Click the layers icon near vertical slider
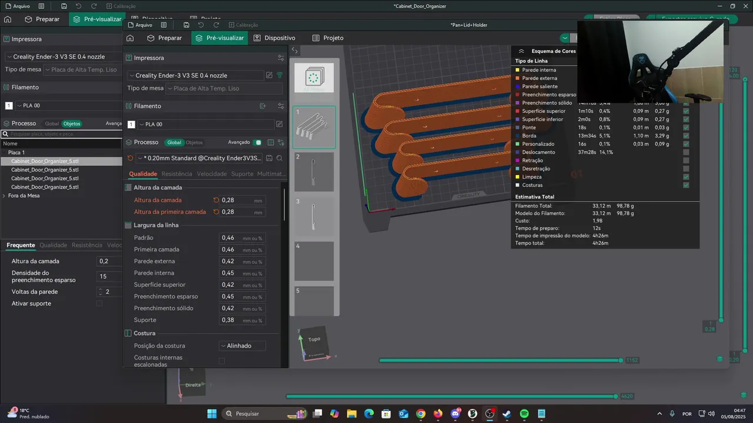The height and width of the screenshot is (423, 753). [719, 359]
